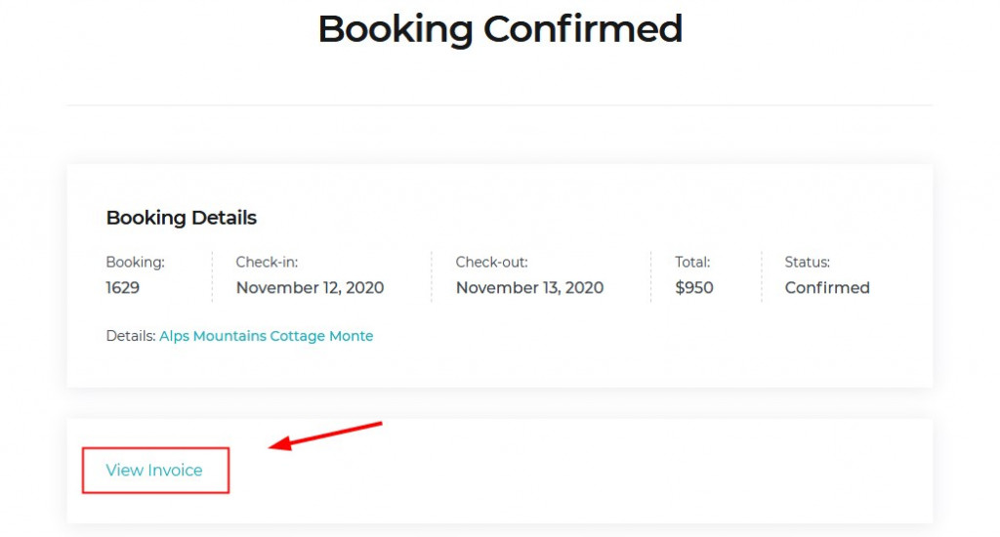Image resolution: width=1000 pixels, height=537 pixels.
Task: Click the Details: label text
Action: [x=131, y=336]
